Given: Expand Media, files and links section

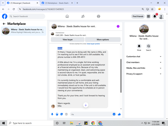Looking at the screenshot, I should [x=144, y=68].
